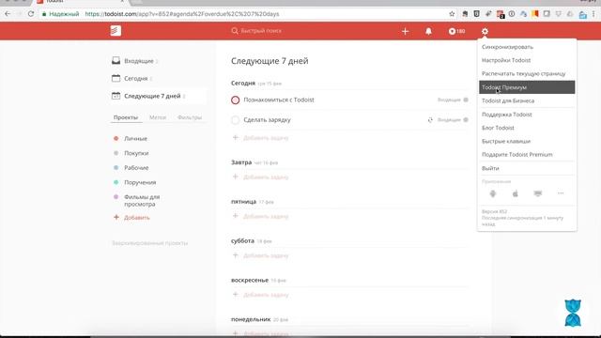Open the karma points indicator
Image resolution: width=601 pixels, height=338 pixels.
[x=457, y=31]
